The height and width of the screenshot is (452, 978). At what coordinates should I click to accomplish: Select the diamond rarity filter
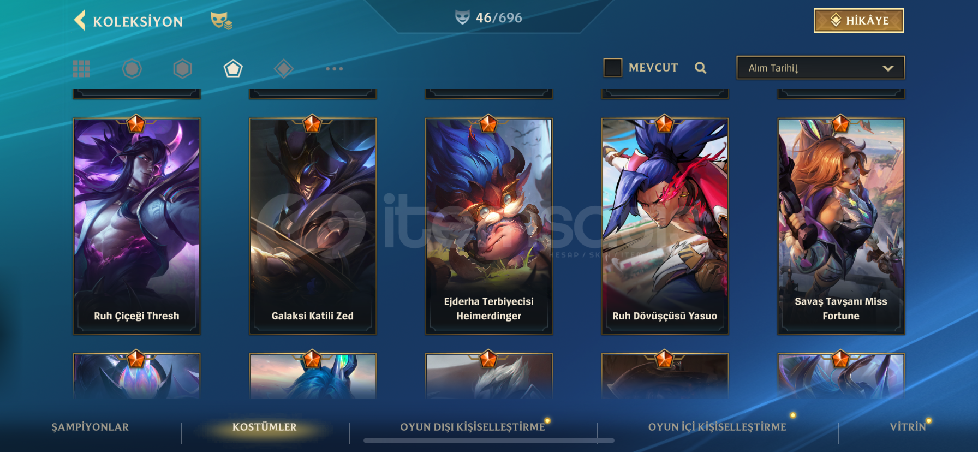[284, 69]
